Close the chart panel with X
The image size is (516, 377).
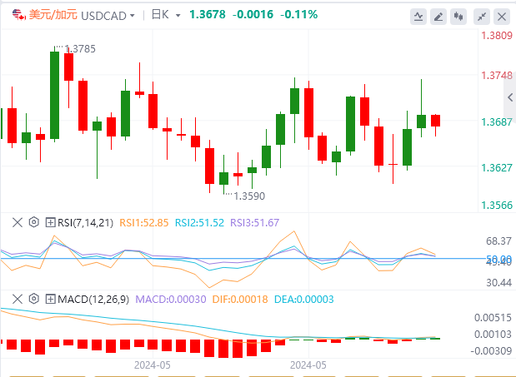[502, 17]
